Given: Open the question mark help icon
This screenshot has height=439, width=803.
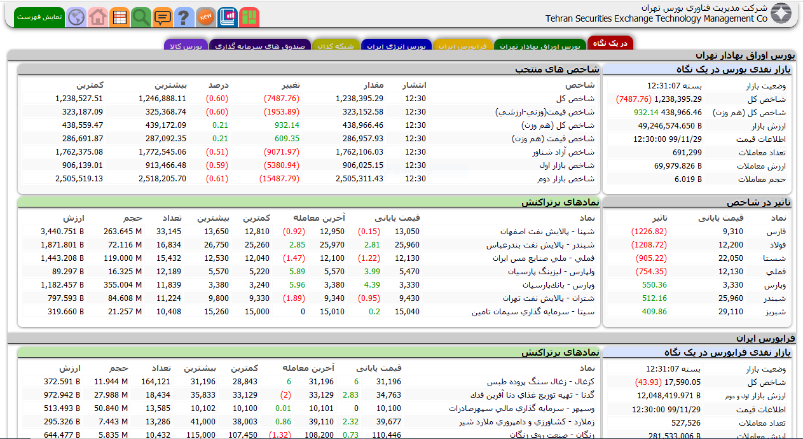Looking at the screenshot, I should (184, 17).
